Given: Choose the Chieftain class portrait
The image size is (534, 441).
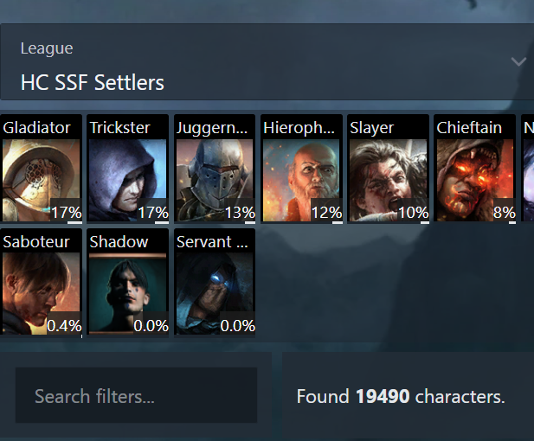Looking at the screenshot, I should pyautogui.click(x=475, y=181).
